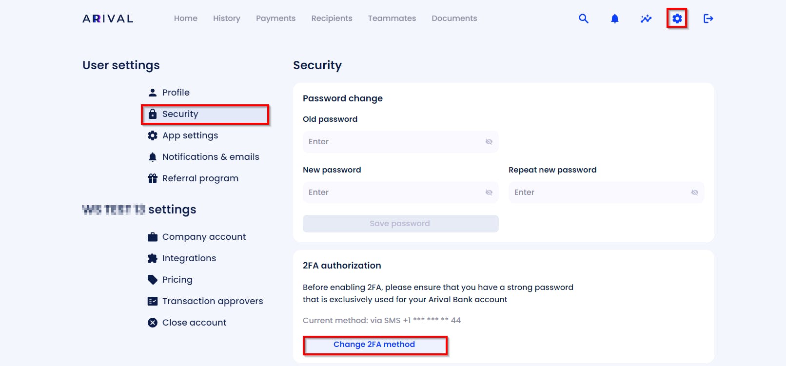Click the Save password button
The width and height of the screenshot is (786, 366).
pos(401,224)
